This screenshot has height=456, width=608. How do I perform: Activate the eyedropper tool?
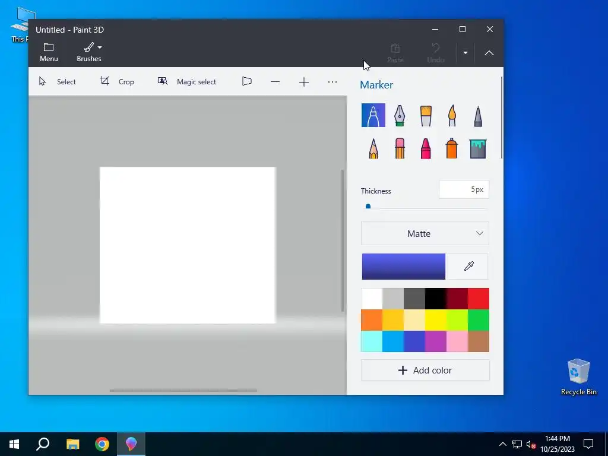point(468,267)
